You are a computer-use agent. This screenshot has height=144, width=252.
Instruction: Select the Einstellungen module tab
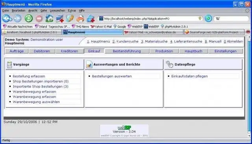tap(226, 51)
